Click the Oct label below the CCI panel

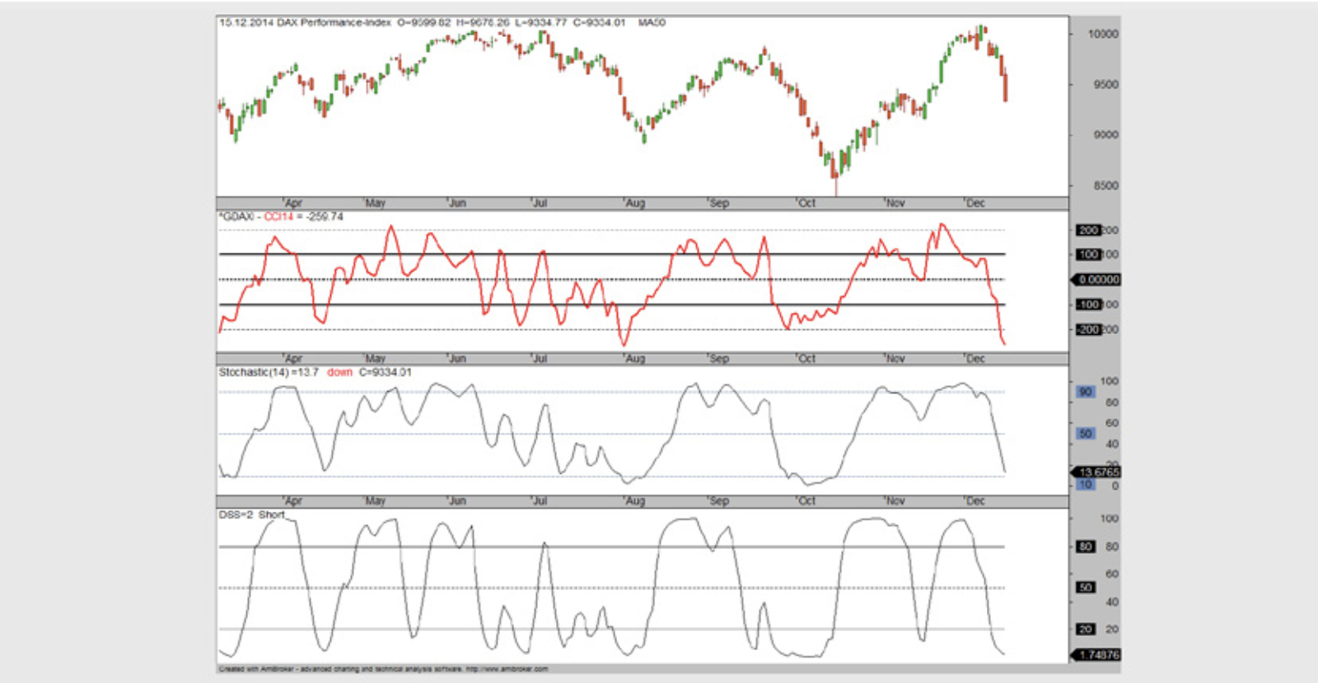coord(806,359)
